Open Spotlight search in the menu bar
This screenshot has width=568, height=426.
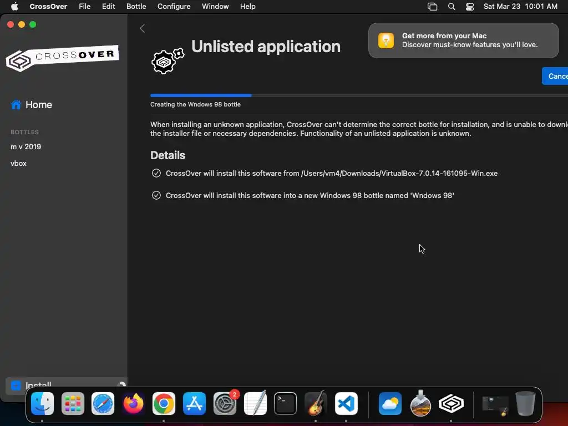coord(452,7)
